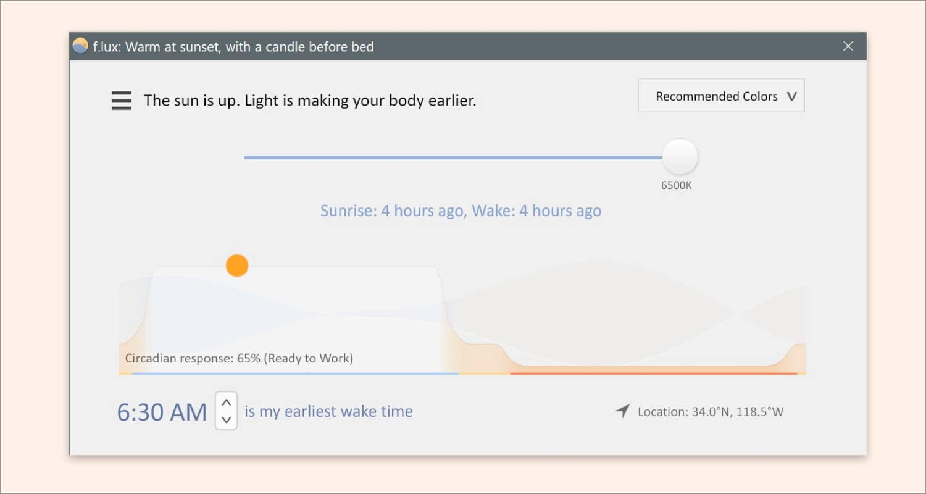Open the hamburger menu

tap(122, 100)
